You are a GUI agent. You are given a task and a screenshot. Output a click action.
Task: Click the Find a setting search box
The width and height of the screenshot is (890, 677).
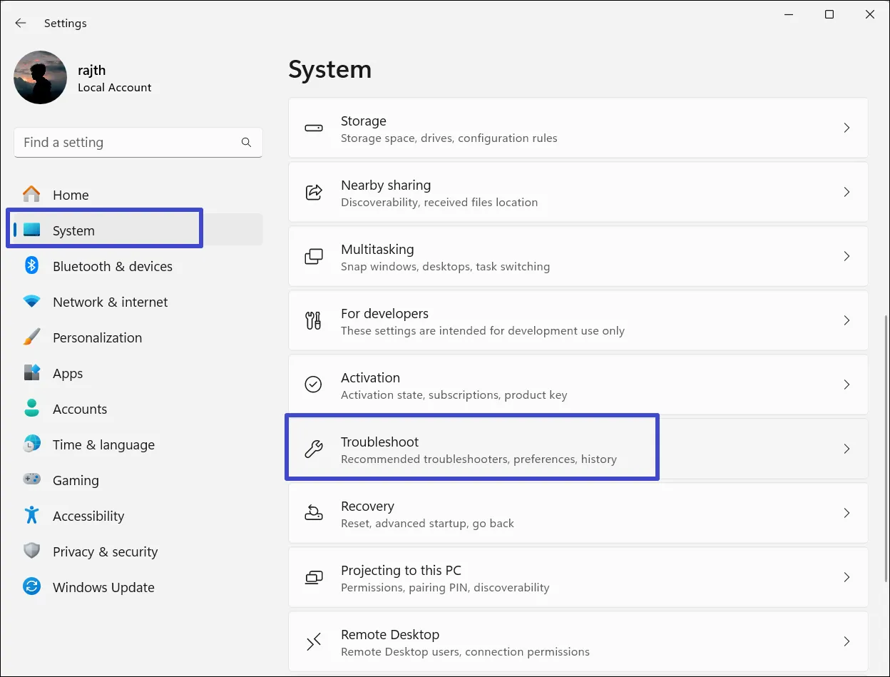tap(128, 143)
